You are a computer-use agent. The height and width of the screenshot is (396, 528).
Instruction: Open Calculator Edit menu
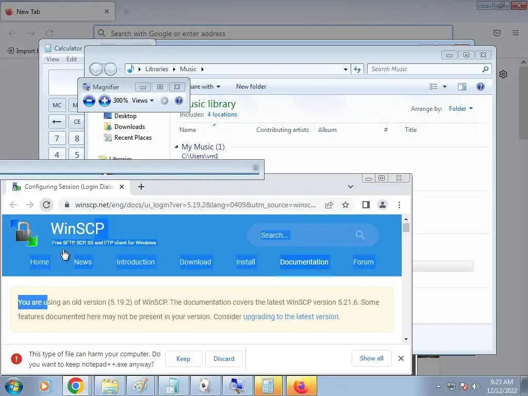click(71, 59)
